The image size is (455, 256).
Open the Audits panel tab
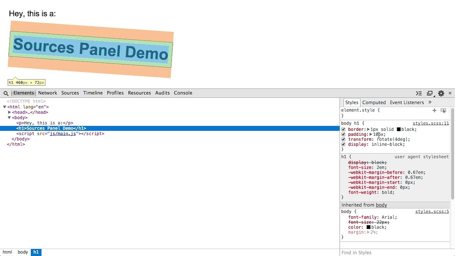(162, 93)
